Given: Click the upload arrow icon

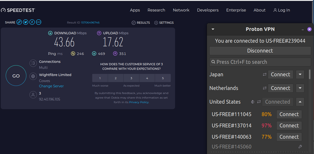Looking at the screenshot, I should pos(99,33).
